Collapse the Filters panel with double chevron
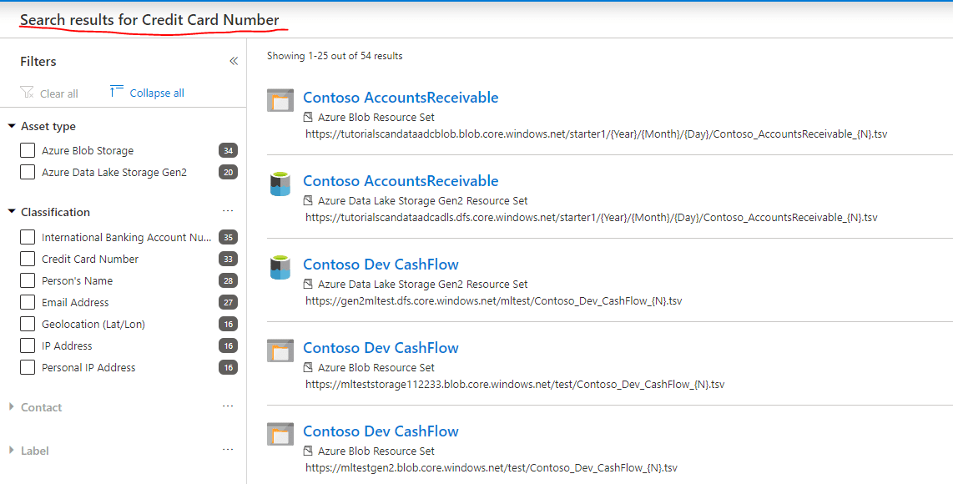The image size is (953, 484). click(x=234, y=61)
